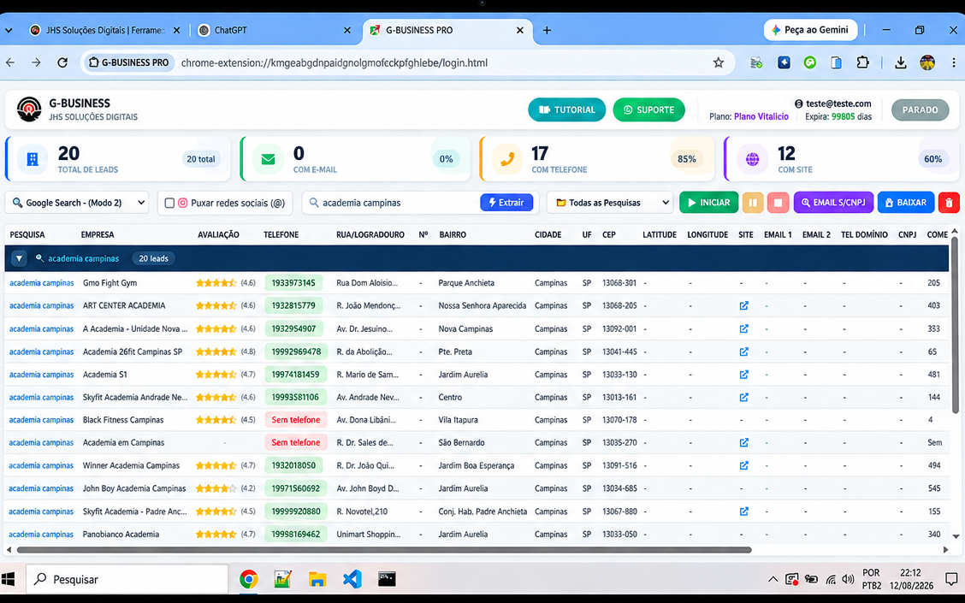The height and width of the screenshot is (603, 965).
Task: Reload the page using the refresh icon
Action: 62,62
